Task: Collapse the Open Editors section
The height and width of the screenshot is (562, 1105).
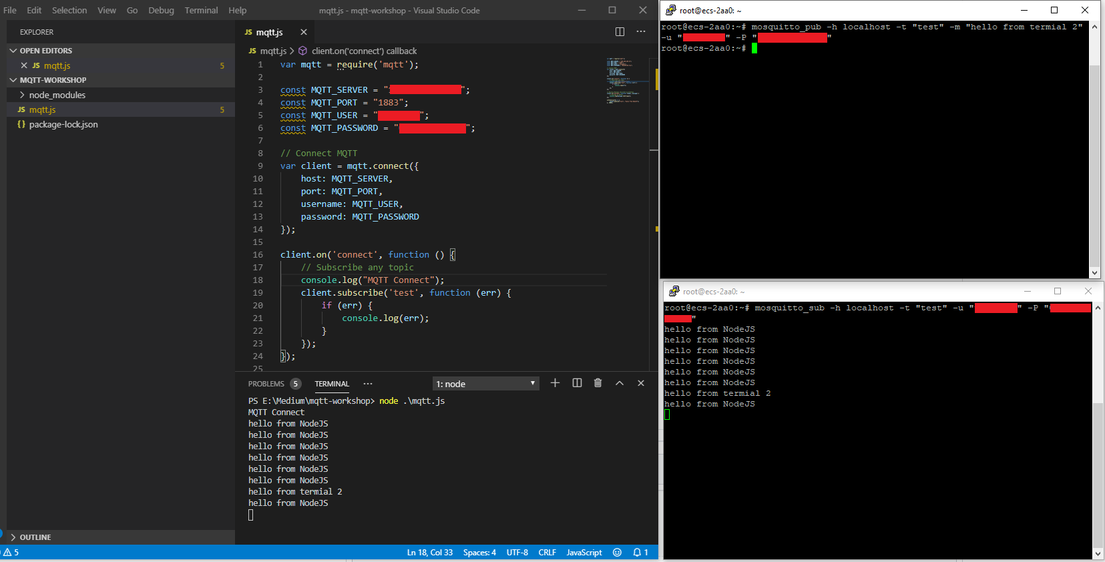Action: coord(13,51)
